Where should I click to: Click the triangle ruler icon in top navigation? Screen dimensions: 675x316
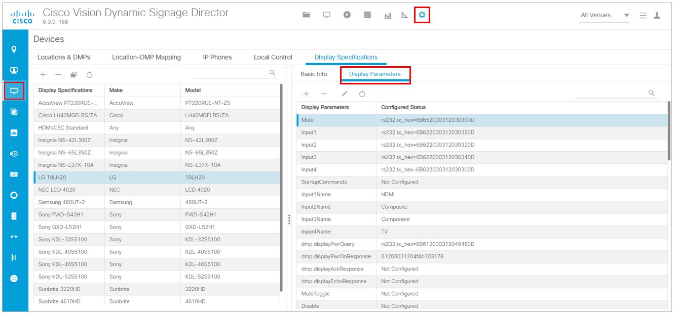point(404,15)
